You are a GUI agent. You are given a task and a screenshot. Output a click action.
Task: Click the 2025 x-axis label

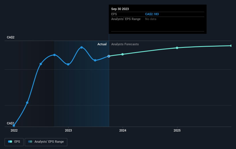click(177, 131)
